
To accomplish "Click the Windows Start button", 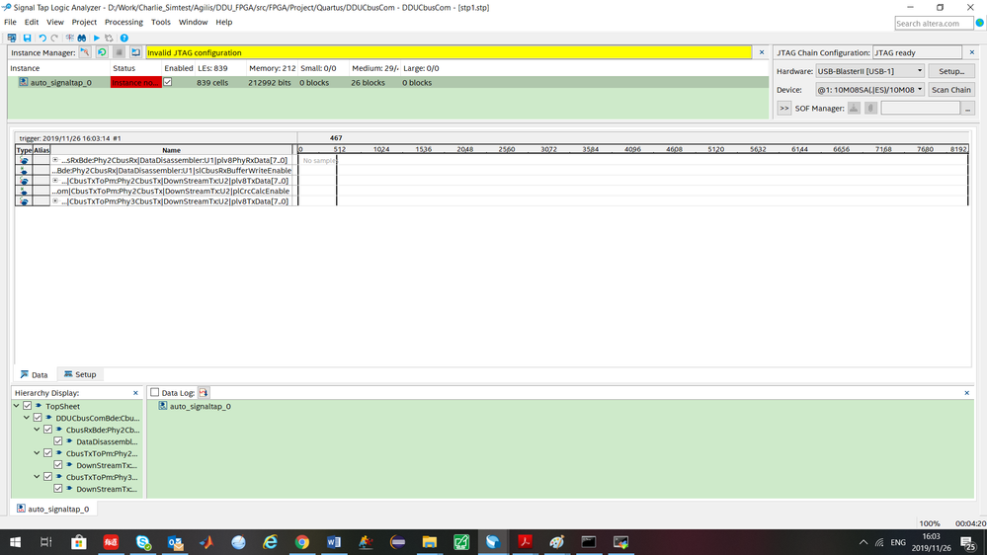I will click(15, 542).
